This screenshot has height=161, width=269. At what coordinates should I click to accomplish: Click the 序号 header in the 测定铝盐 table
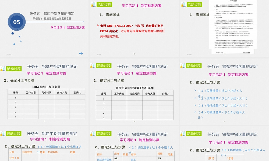point(104,94)
